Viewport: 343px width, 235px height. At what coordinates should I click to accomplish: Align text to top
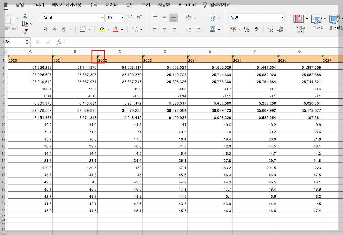click(155, 17)
